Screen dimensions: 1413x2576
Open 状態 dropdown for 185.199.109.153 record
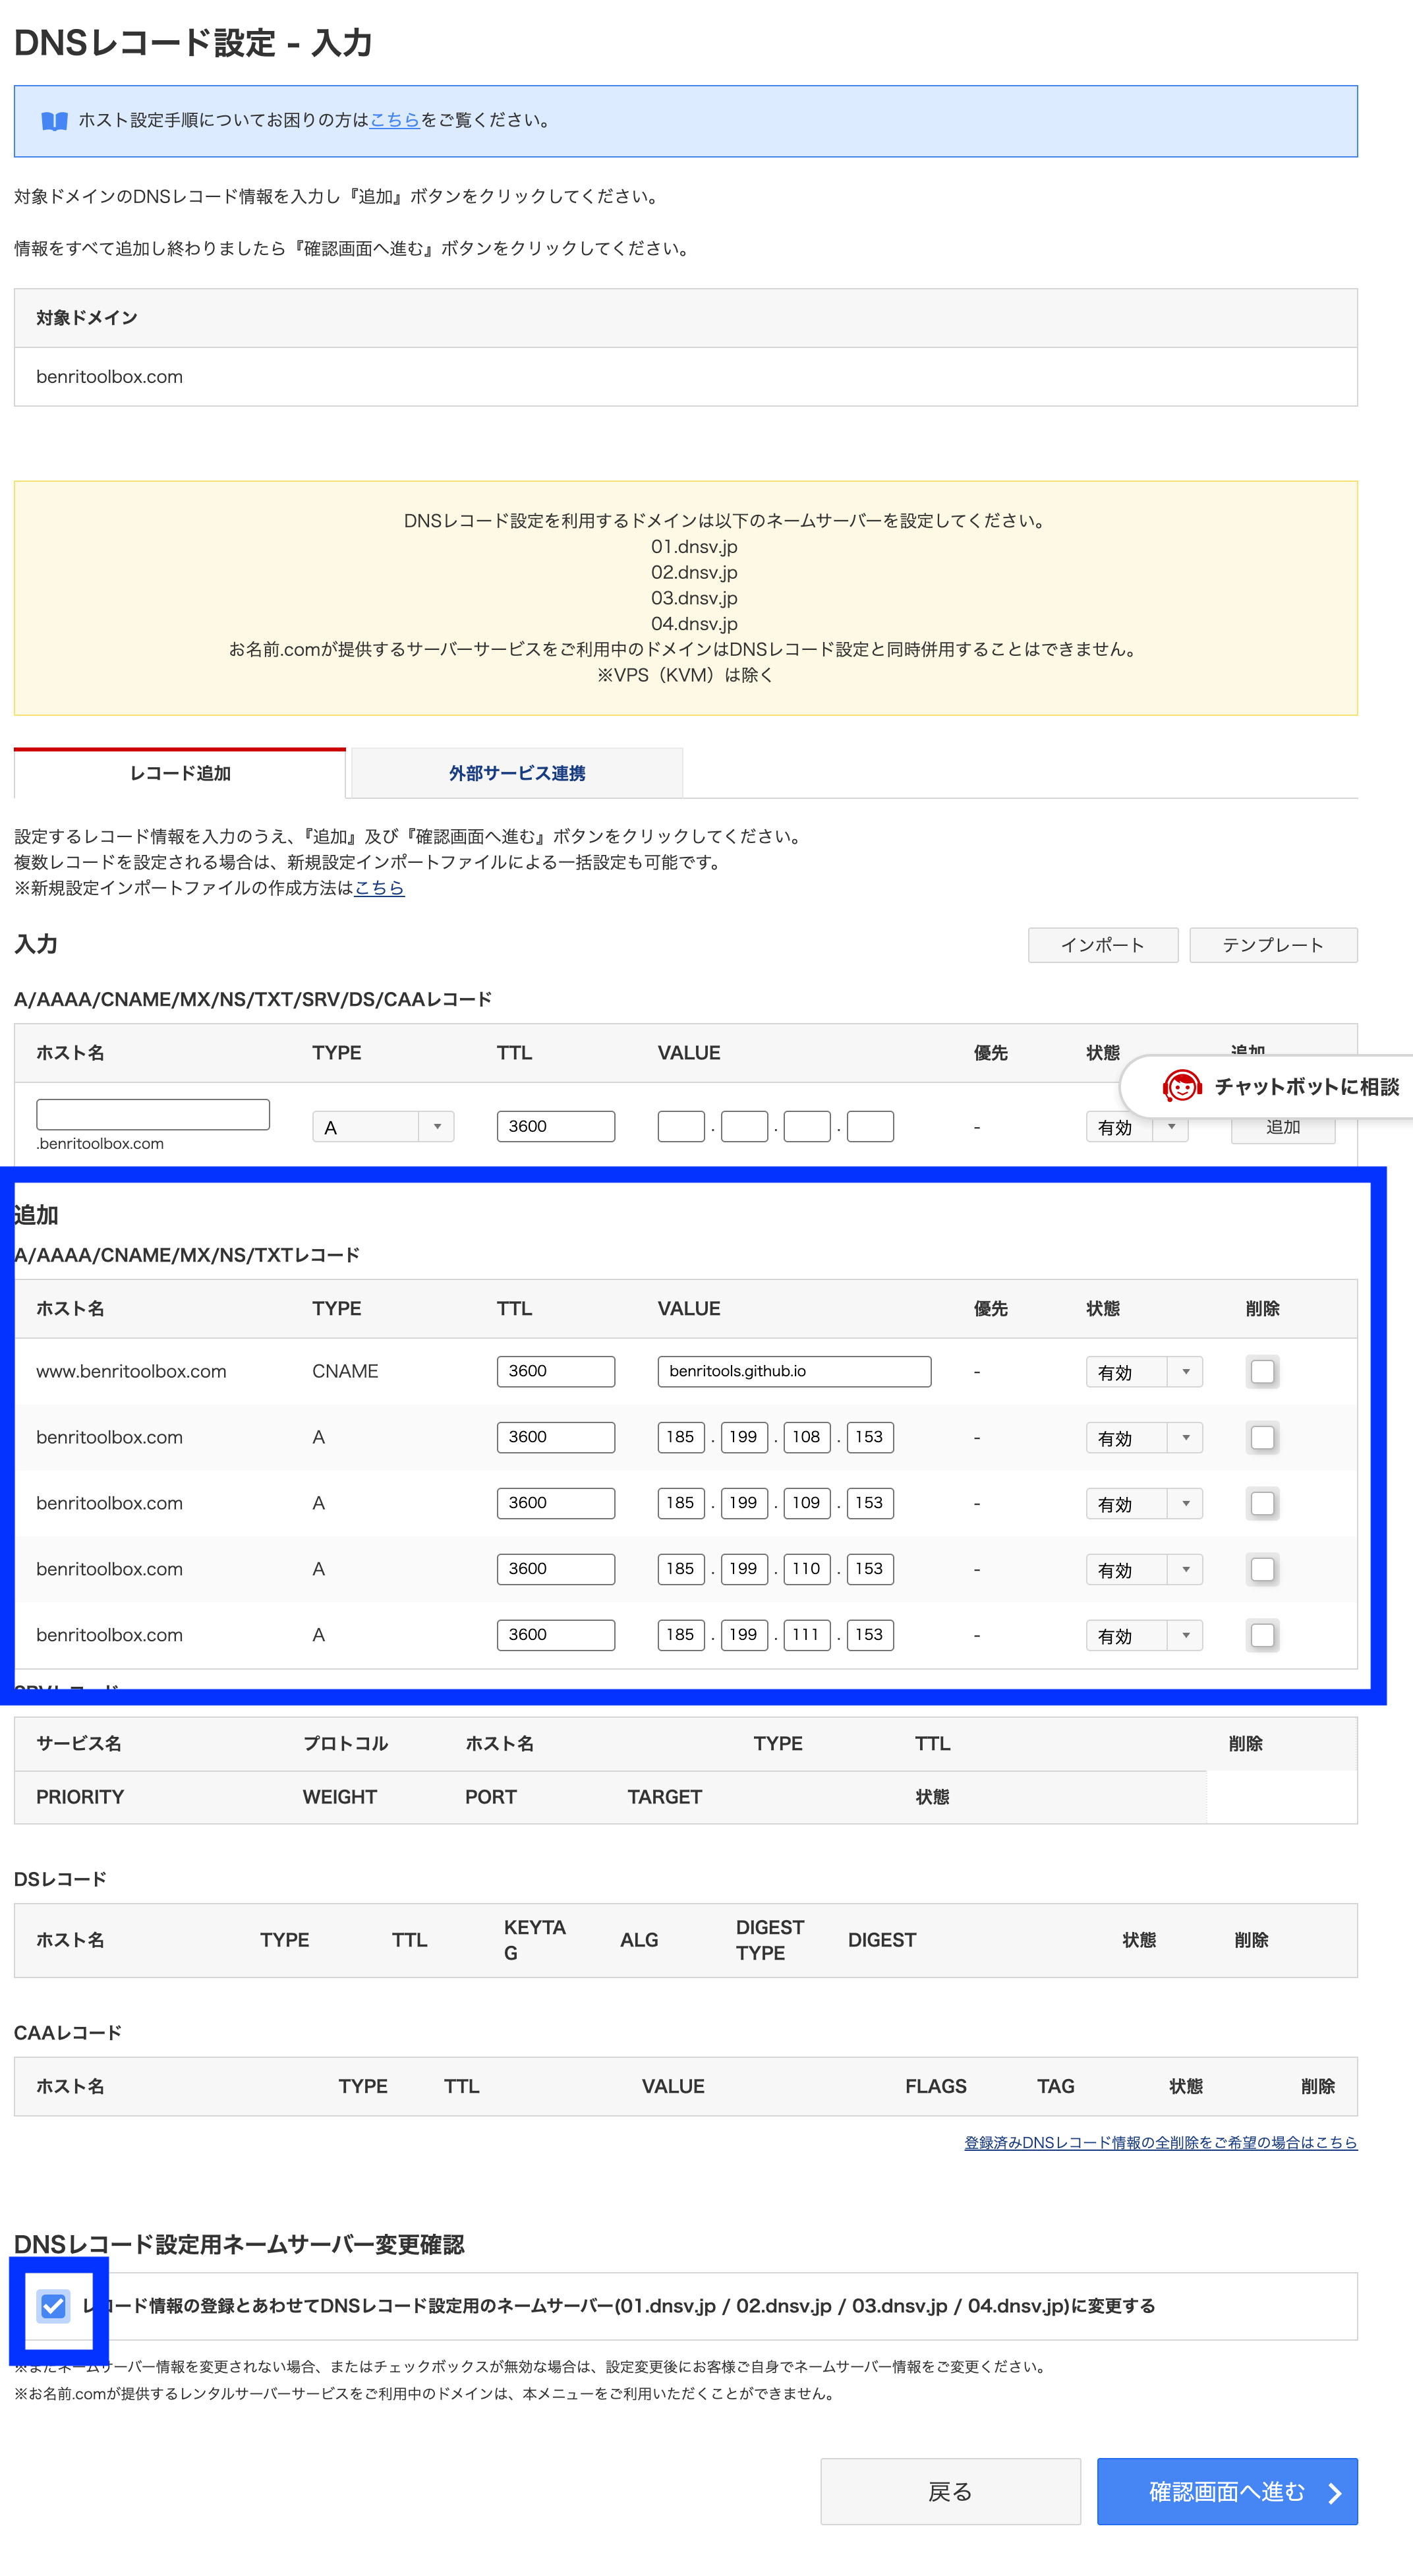(x=1144, y=1504)
